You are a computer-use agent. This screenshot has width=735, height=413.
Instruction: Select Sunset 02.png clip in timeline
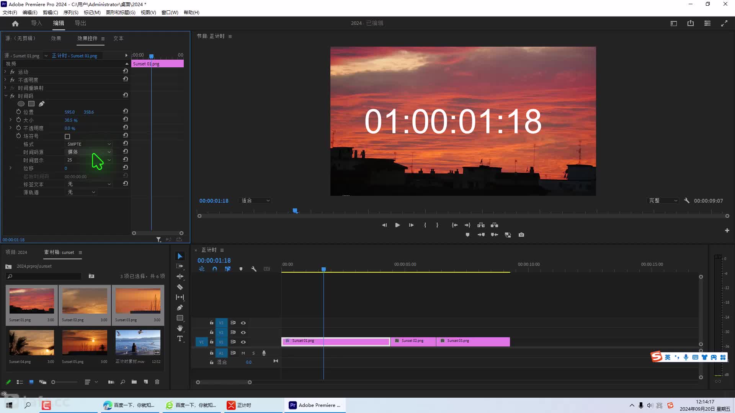point(413,341)
